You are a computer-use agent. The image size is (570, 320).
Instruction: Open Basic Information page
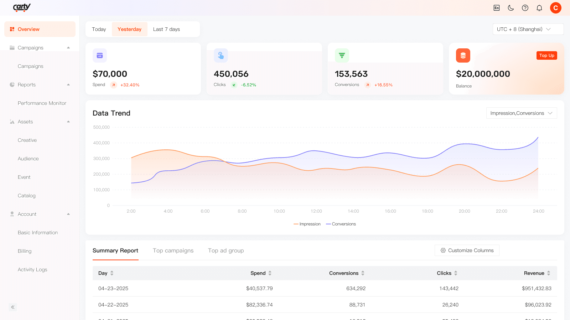coord(38,233)
